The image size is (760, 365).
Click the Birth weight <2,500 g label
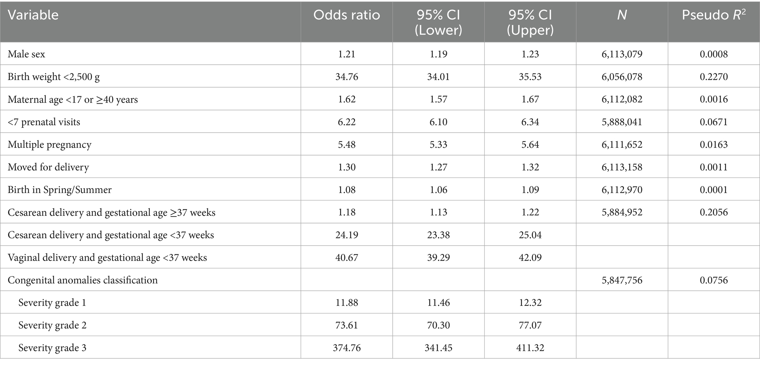pyautogui.click(x=54, y=77)
